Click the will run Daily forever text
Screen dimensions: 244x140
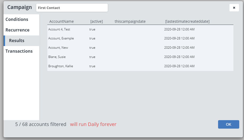tap(93, 124)
